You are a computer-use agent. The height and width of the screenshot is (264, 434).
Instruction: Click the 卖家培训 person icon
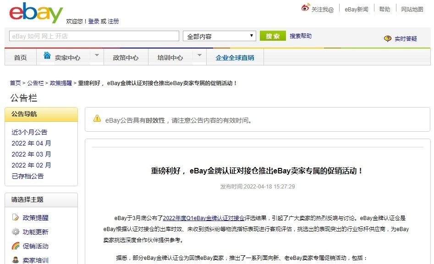pos(16,260)
